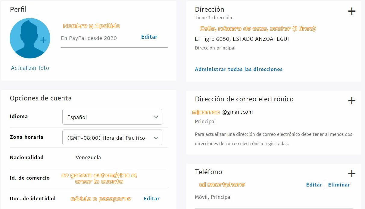365x209 pixels.
Task: Edit the mobile phone entry
Action: 314,185
